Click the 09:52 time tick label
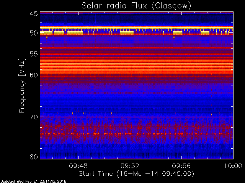The image size is (245, 183). click(x=130, y=166)
